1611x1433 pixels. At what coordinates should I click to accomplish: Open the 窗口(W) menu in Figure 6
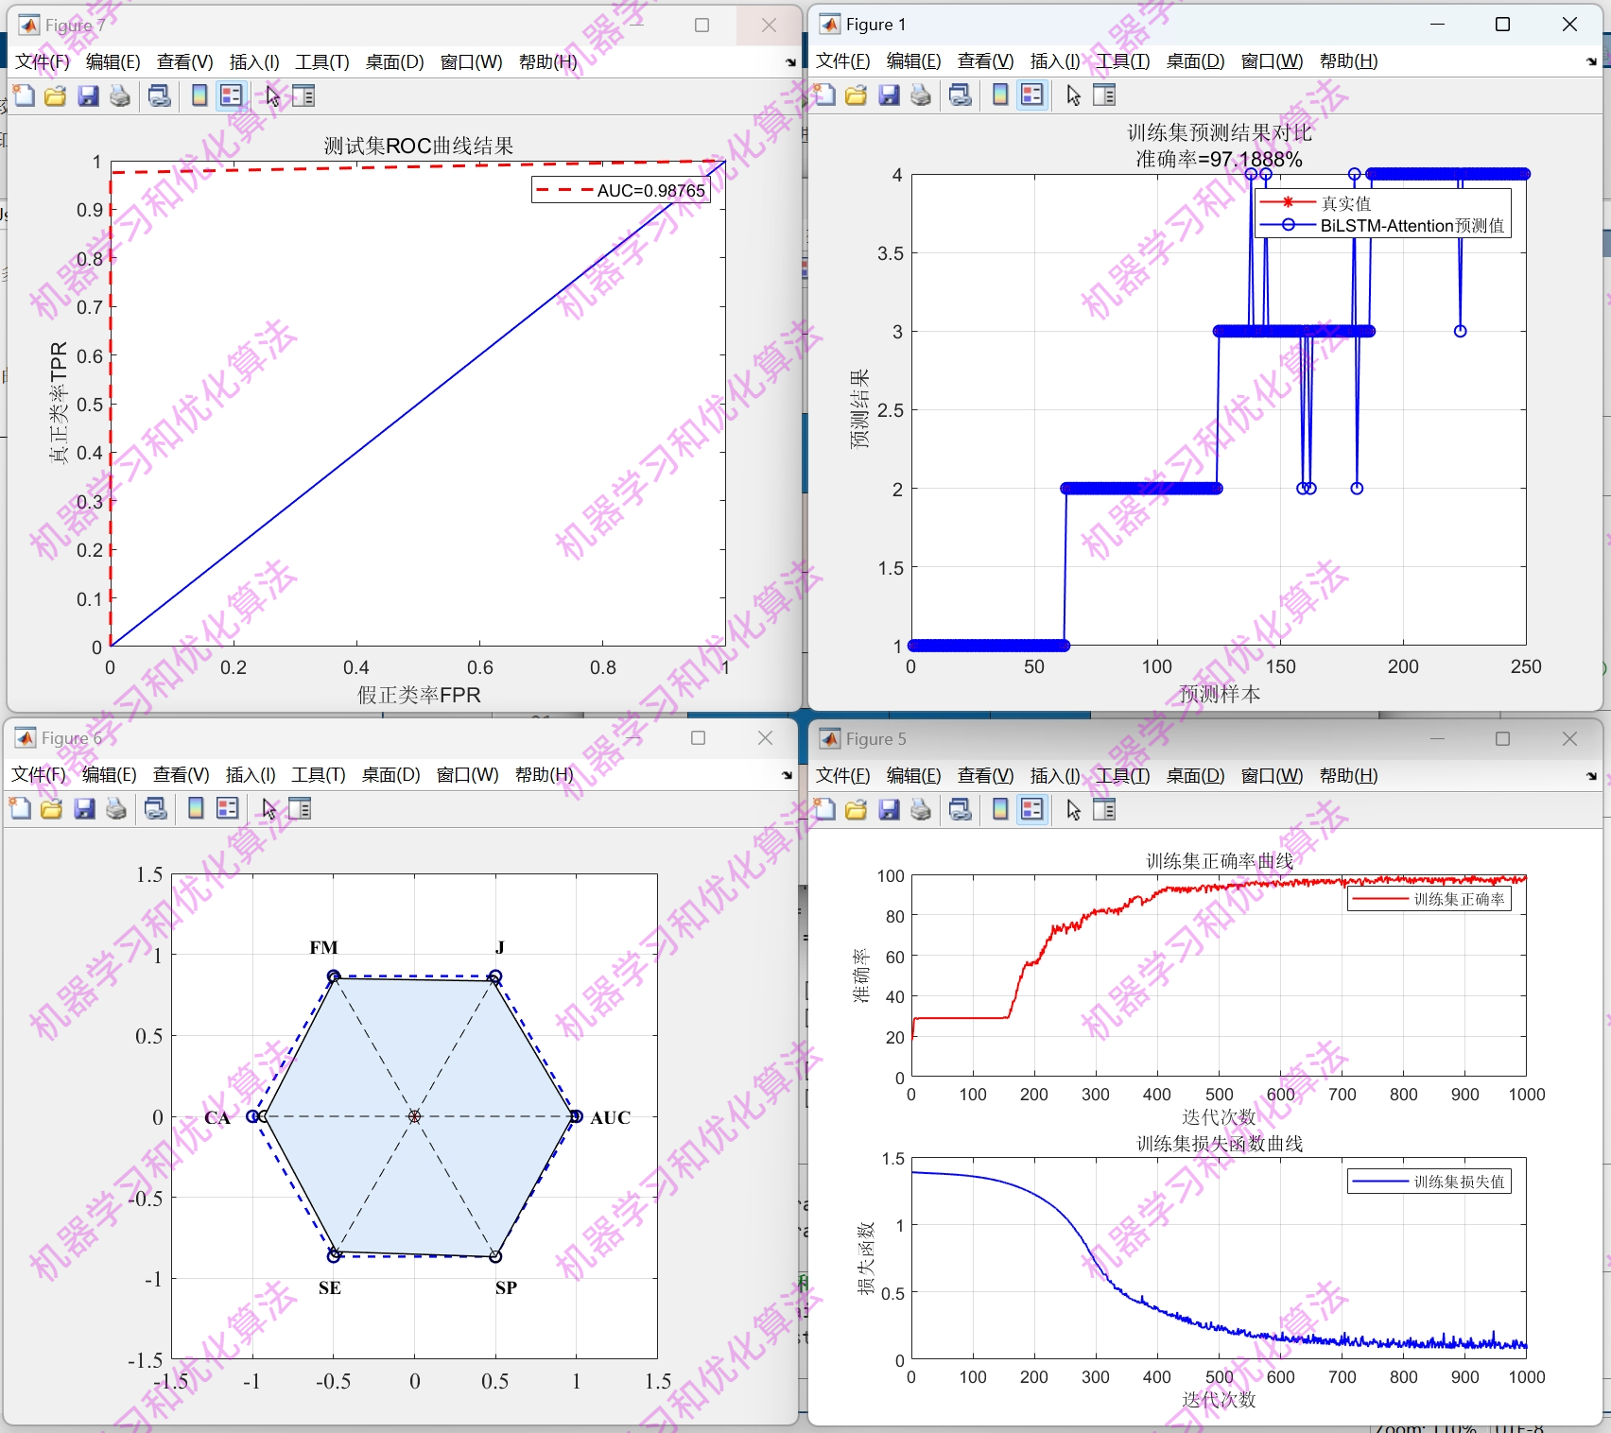(467, 774)
